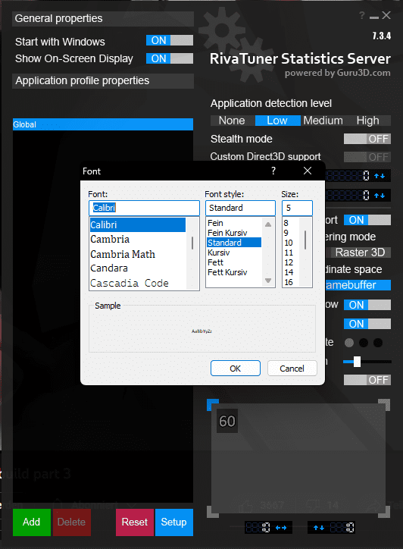
Task: Toggle Start with Windows switch
Action: [170, 40]
